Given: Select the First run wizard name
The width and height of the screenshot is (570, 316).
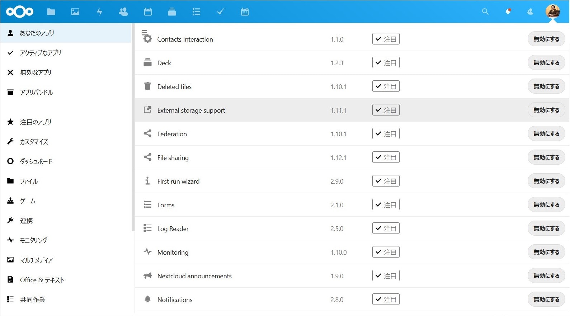Looking at the screenshot, I should point(178,181).
